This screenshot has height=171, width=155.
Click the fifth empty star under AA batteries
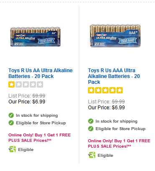40,84
